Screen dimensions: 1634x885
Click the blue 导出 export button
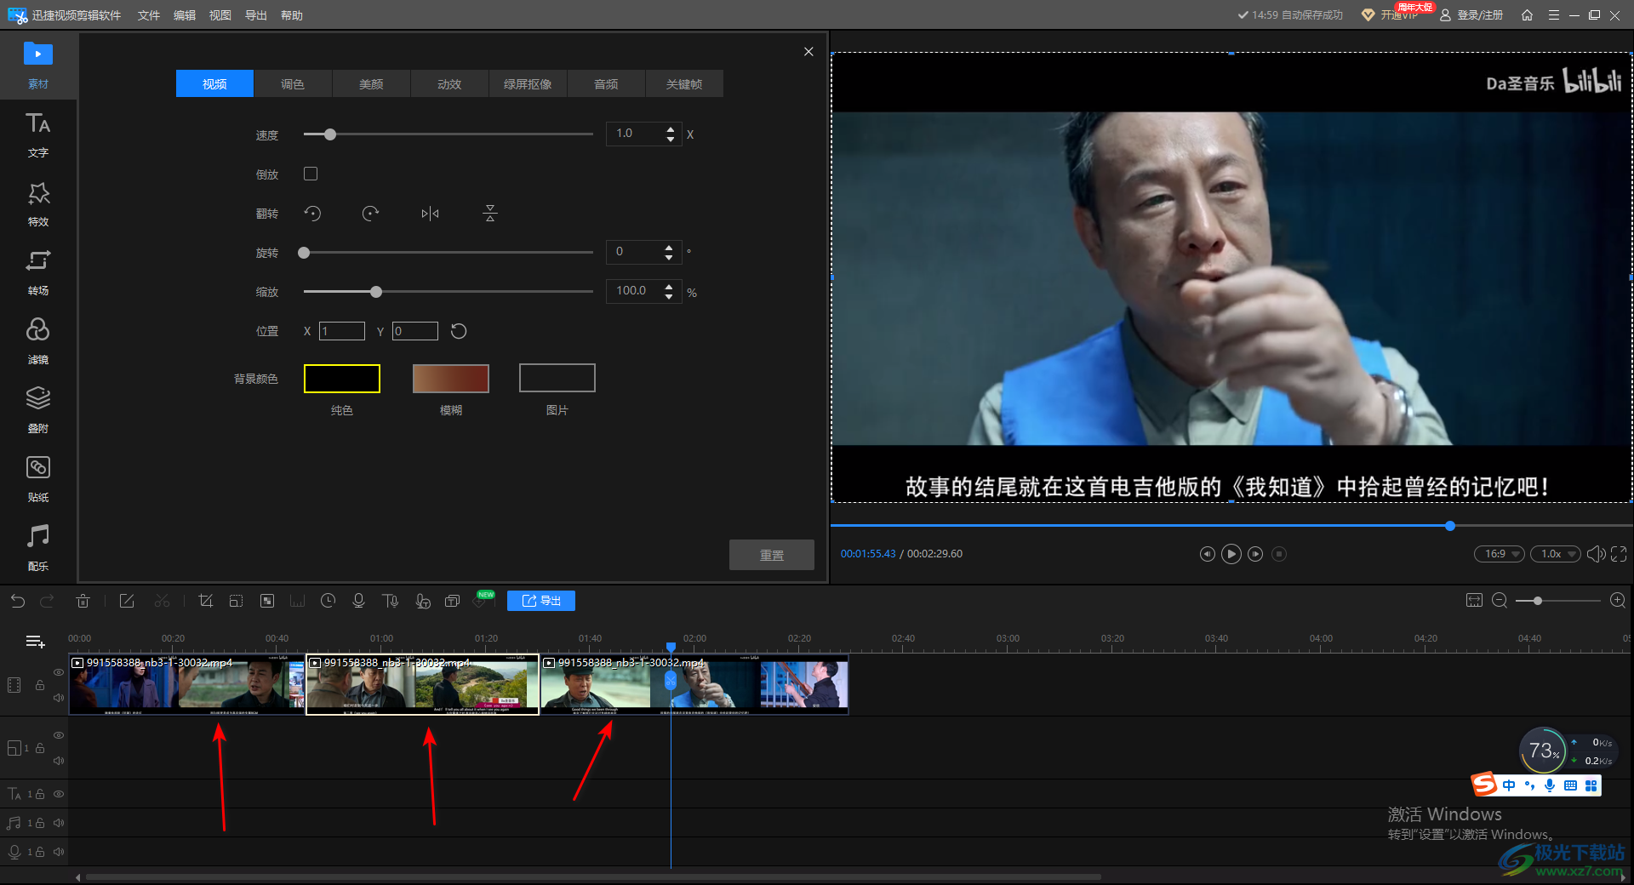click(541, 601)
